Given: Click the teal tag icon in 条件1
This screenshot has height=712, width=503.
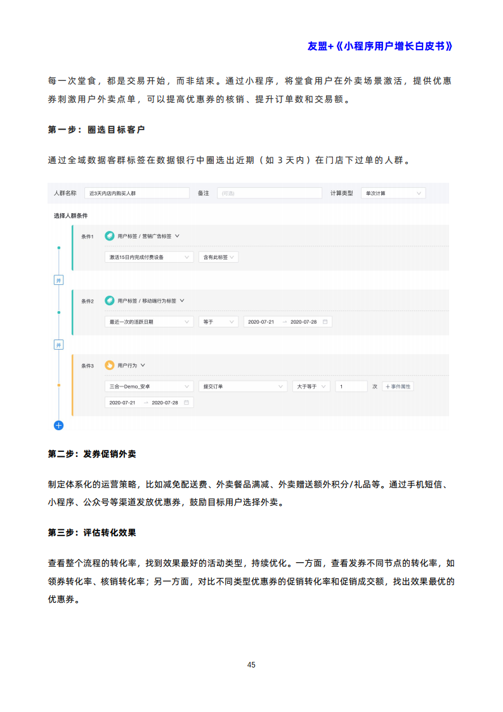Looking at the screenshot, I should click(x=109, y=236).
